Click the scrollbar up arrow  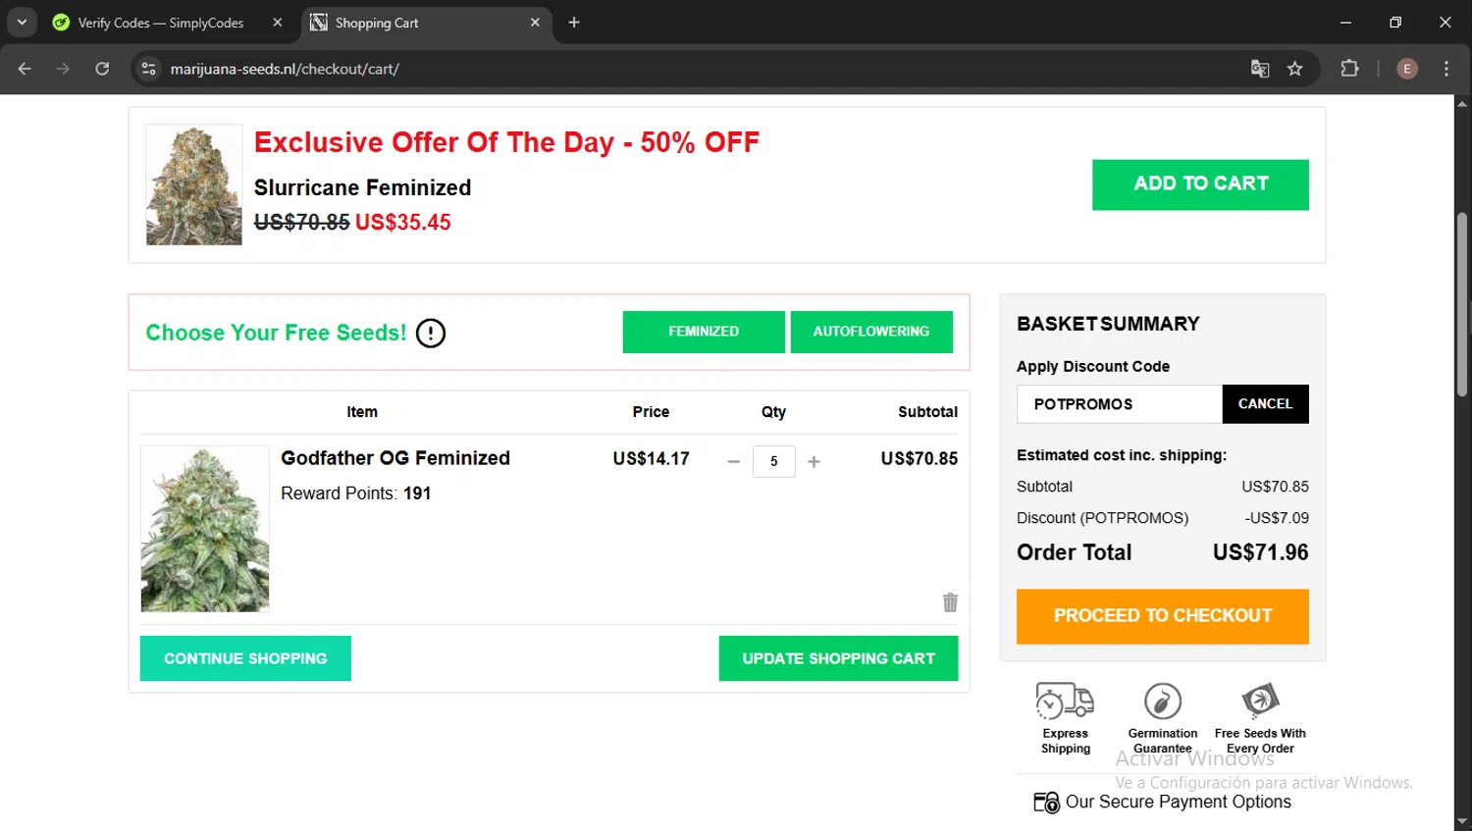(x=1462, y=103)
